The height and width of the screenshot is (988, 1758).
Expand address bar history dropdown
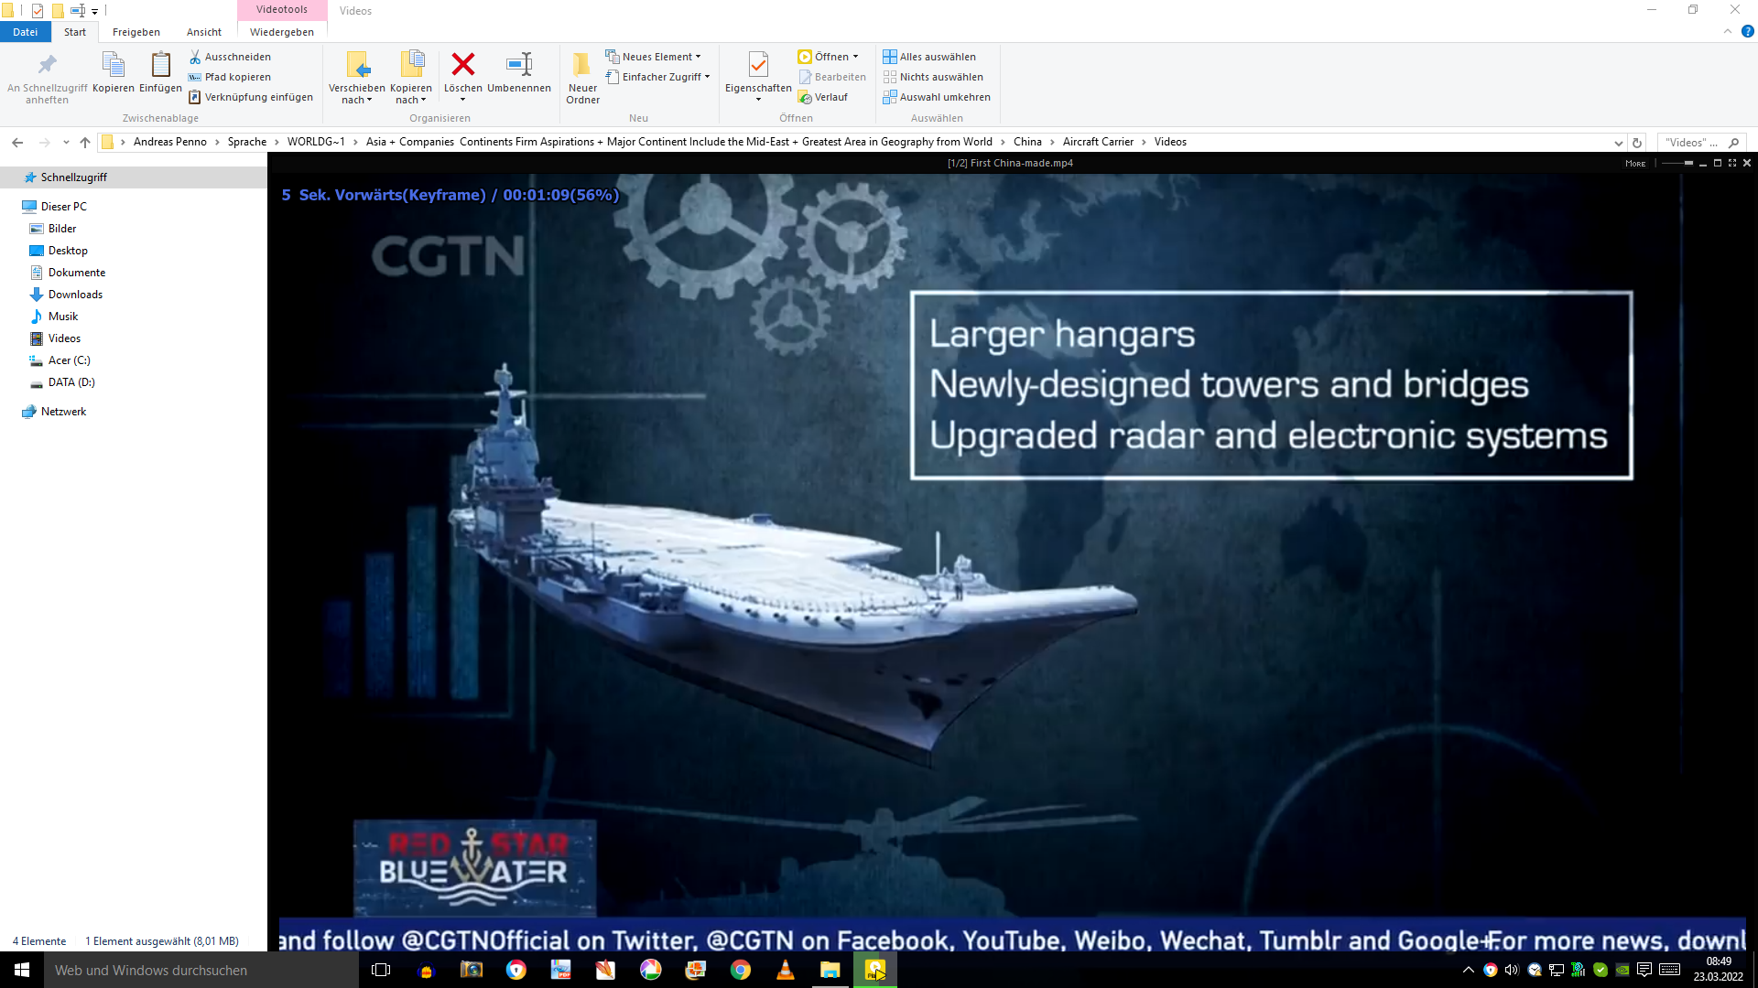click(1618, 143)
